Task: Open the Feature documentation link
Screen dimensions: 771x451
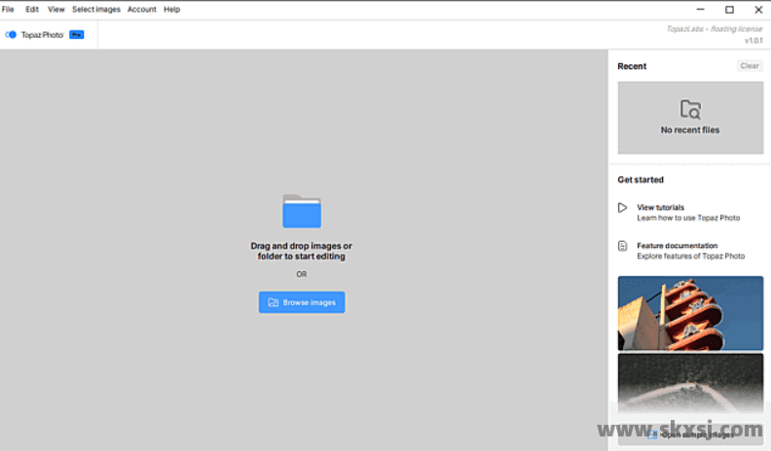Action: (x=677, y=246)
